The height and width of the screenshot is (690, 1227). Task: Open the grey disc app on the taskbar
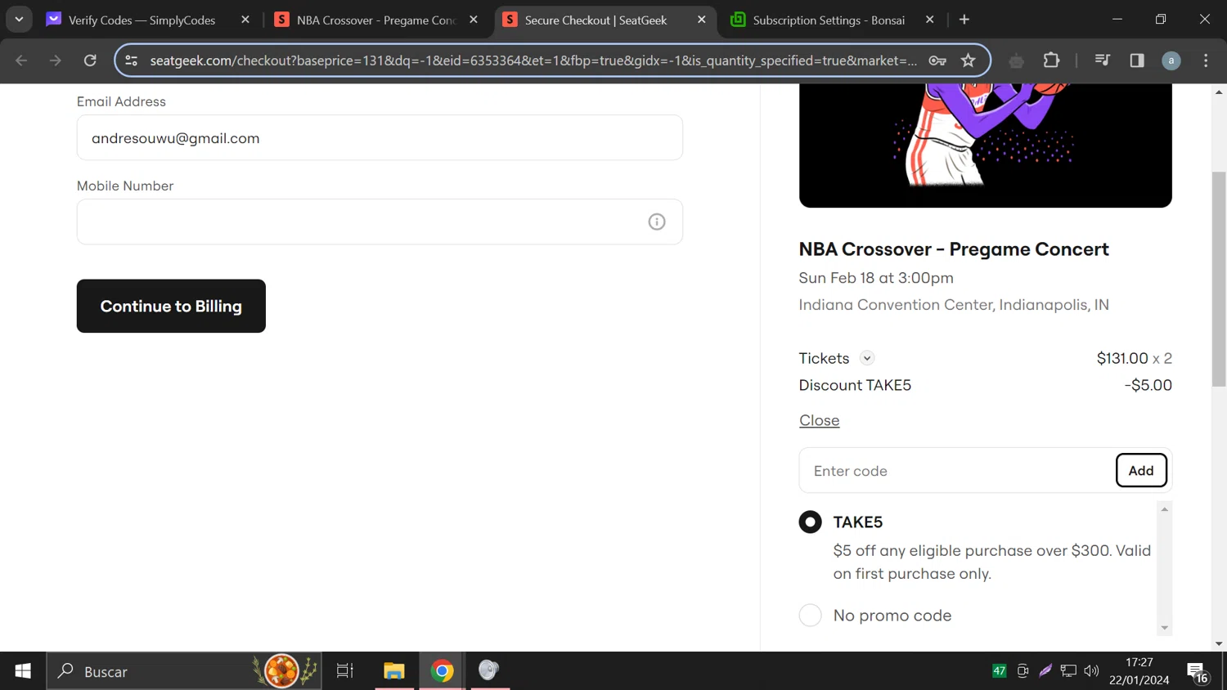(x=489, y=671)
